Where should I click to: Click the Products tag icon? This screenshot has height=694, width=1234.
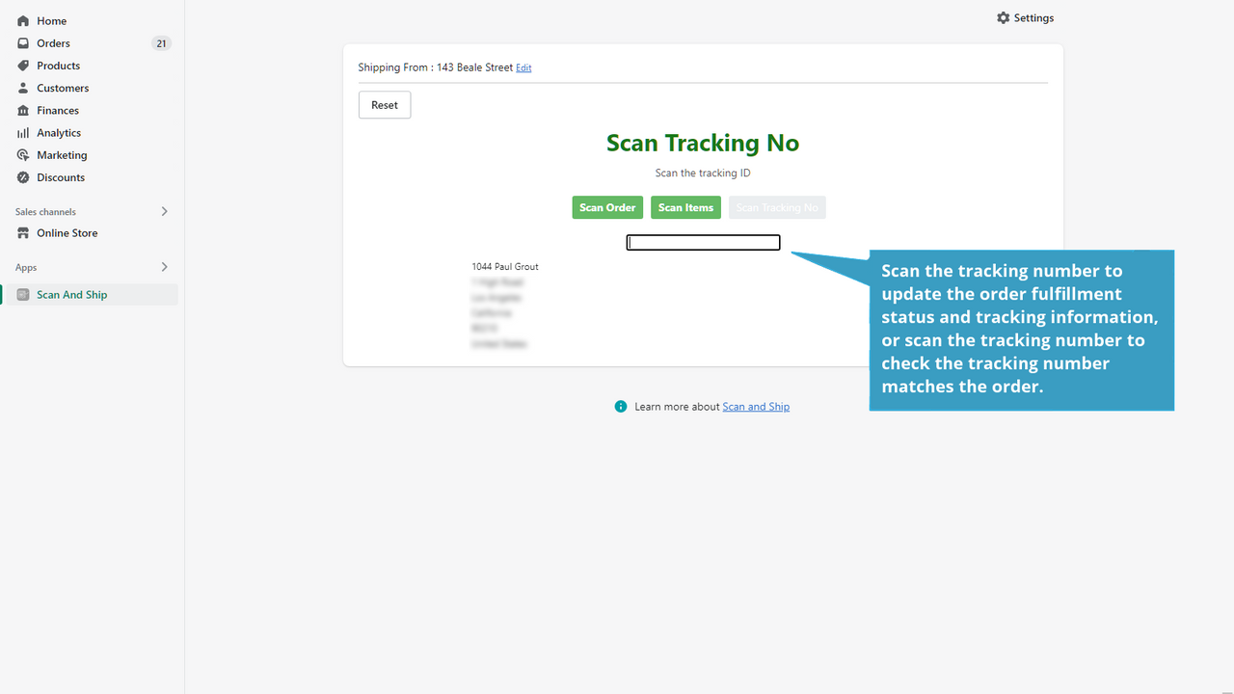click(22, 65)
